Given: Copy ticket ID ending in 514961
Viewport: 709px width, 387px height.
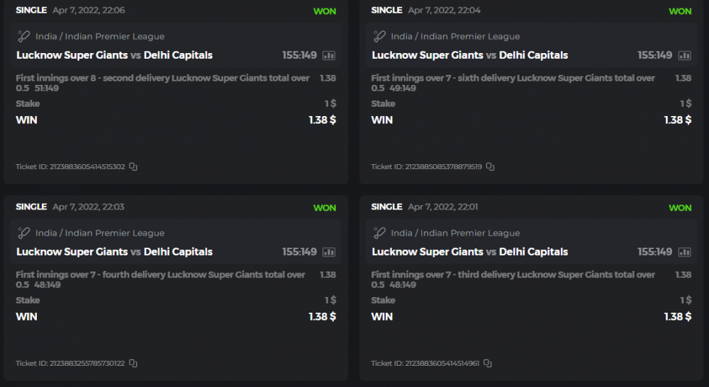Looking at the screenshot, I should pos(488,364).
